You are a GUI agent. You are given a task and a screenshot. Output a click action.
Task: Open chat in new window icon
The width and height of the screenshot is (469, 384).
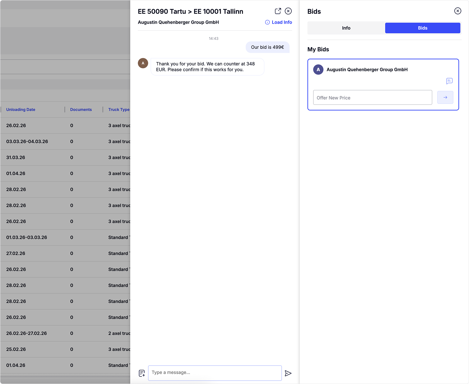[278, 11]
